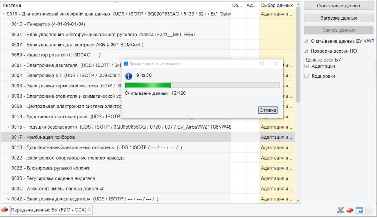Expand the 0008 Электроника отопителя node
The image size is (377, 218).
tap(8, 96)
